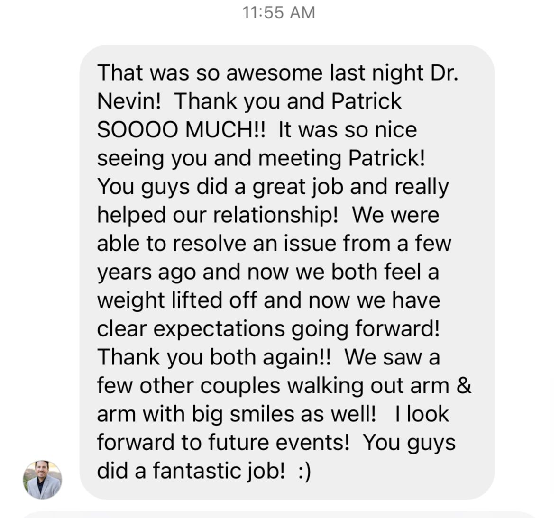Select the gray received message bubble
This screenshot has height=518, width=559.
pos(287,272)
